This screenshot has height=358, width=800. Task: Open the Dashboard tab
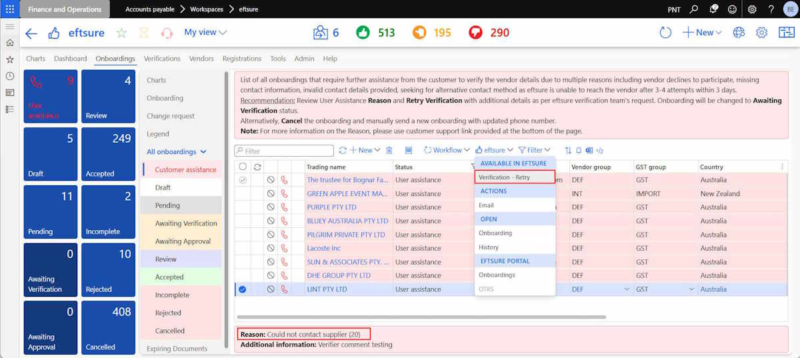[71, 59]
